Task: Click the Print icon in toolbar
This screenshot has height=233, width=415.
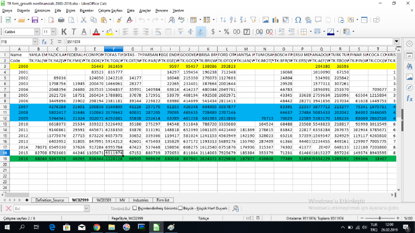Action: [61, 20]
